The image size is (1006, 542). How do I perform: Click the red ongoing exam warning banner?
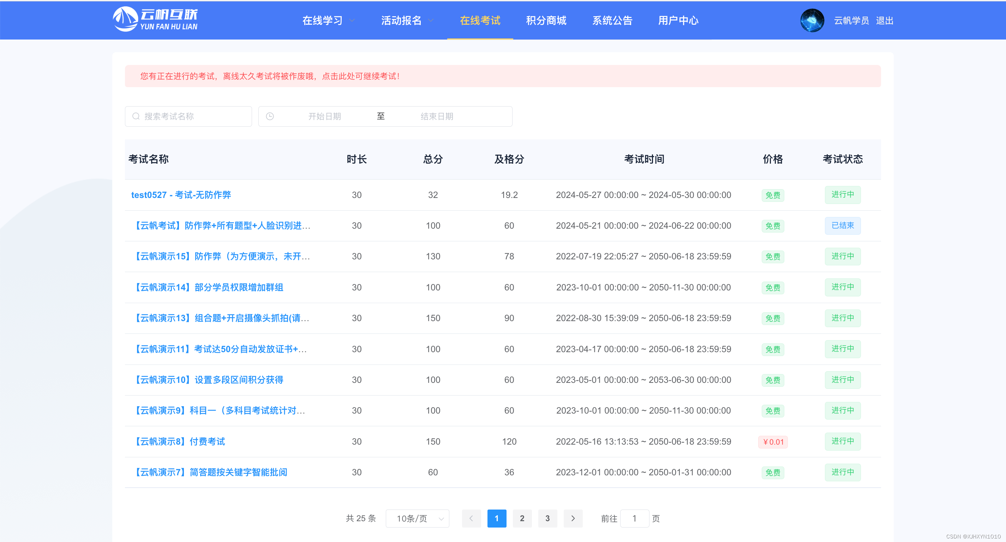(502, 76)
